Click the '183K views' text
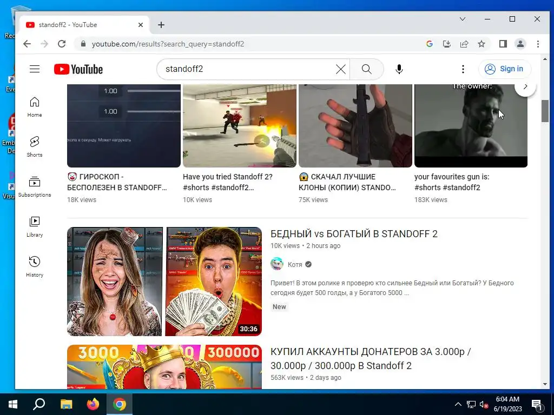Image resolution: width=554 pixels, height=415 pixels. pyautogui.click(x=431, y=200)
